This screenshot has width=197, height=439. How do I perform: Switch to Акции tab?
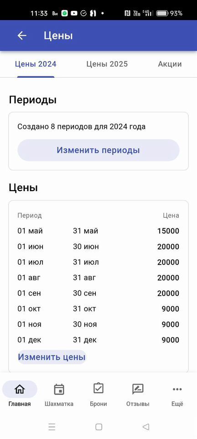click(x=170, y=64)
